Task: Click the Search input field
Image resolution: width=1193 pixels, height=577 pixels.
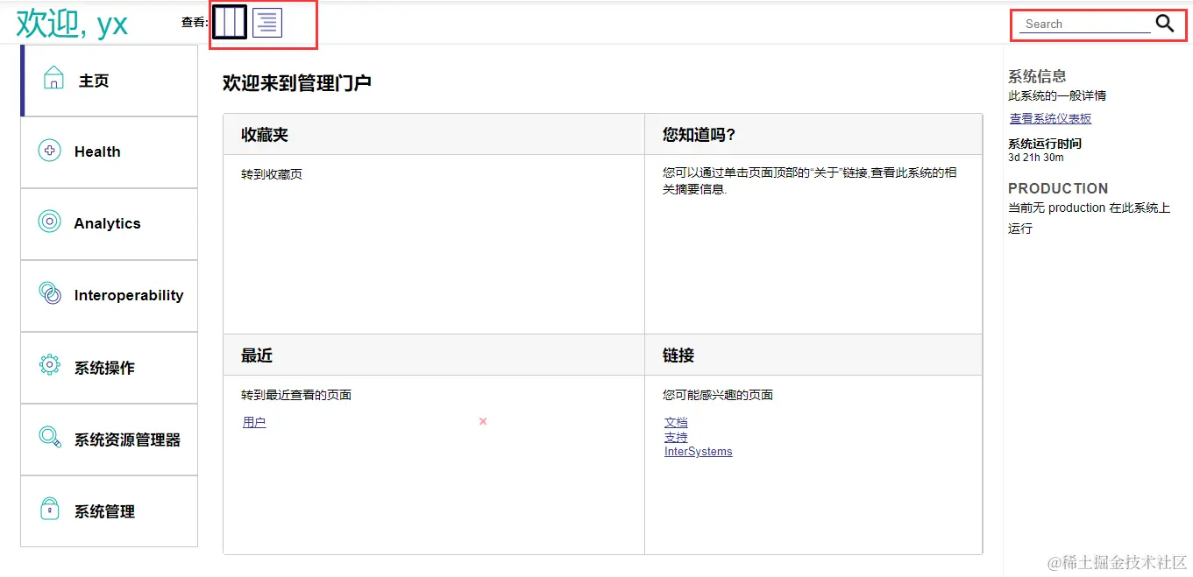Action: tap(1085, 25)
